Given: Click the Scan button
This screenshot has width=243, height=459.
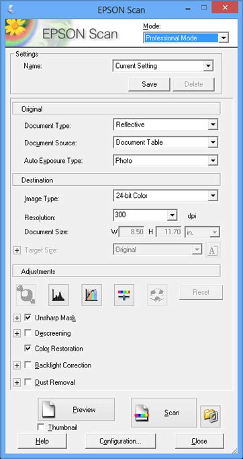Looking at the screenshot, I should [164, 413].
